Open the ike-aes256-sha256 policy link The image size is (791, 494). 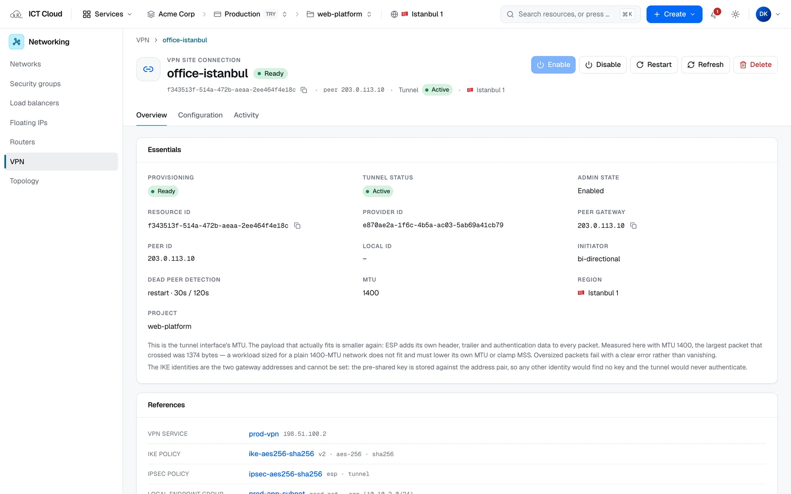coord(281,454)
